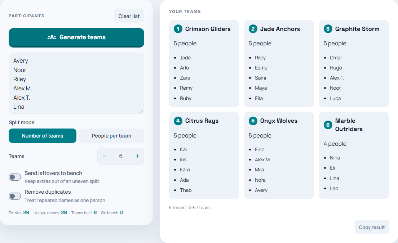
Task: Click the teams count value 6
Action: pos(121,156)
